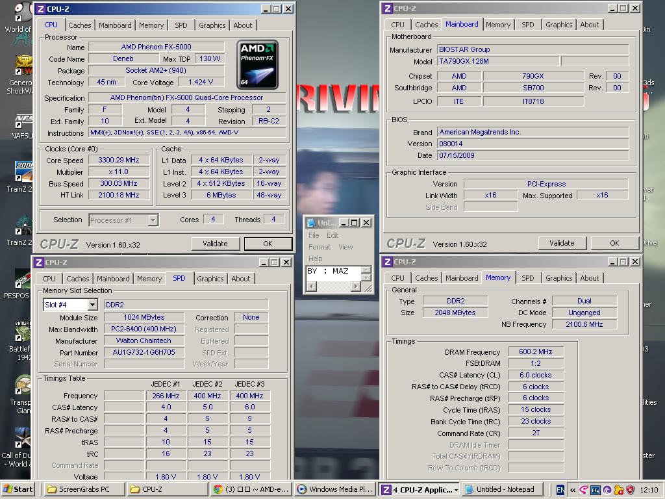Image resolution: width=665 pixels, height=499 pixels.
Task: Click OK in the CPU window
Action: tap(268, 244)
